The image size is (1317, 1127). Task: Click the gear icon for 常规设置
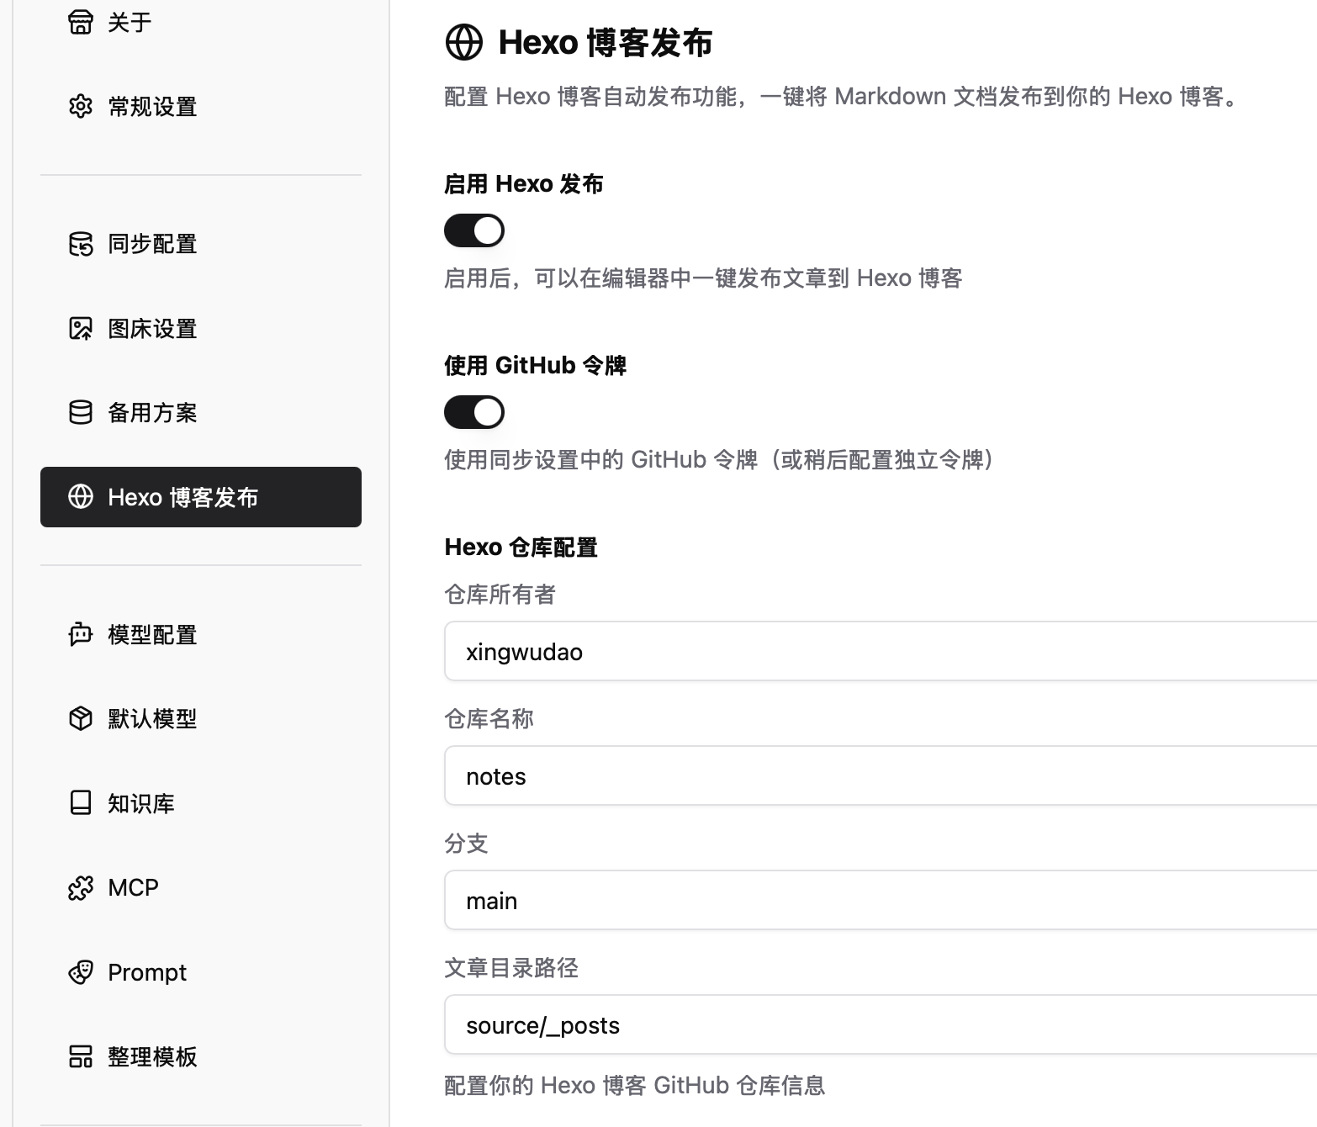tap(81, 107)
